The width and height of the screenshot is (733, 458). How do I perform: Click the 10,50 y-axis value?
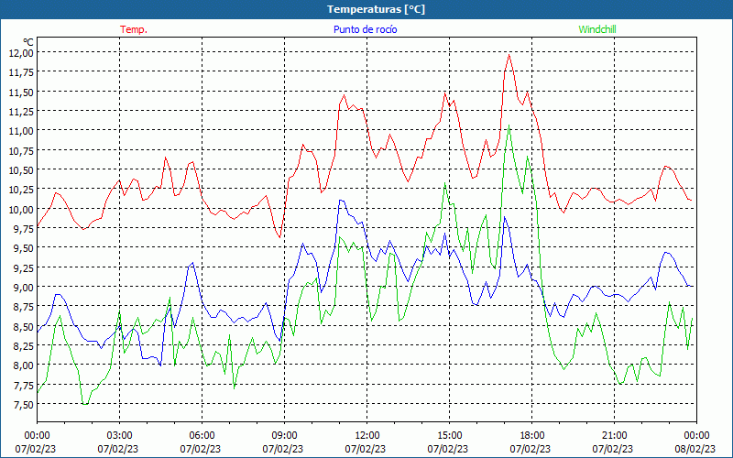click(x=21, y=170)
